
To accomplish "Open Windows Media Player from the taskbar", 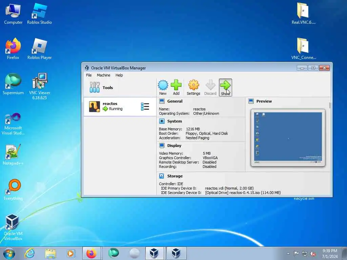I will pyautogui.click(x=71, y=253).
